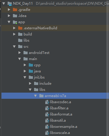Click the NDK_Day11 project icon

[10, 4]
